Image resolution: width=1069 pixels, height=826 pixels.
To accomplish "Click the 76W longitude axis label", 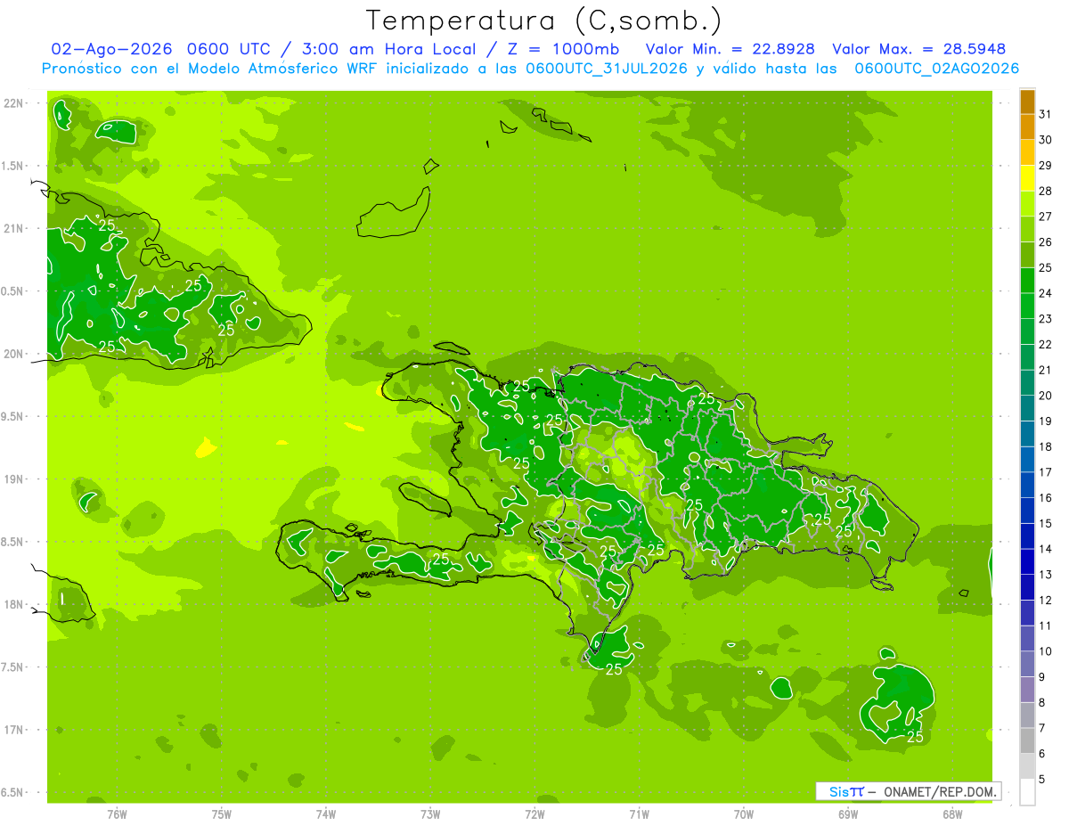I will coord(117,814).
